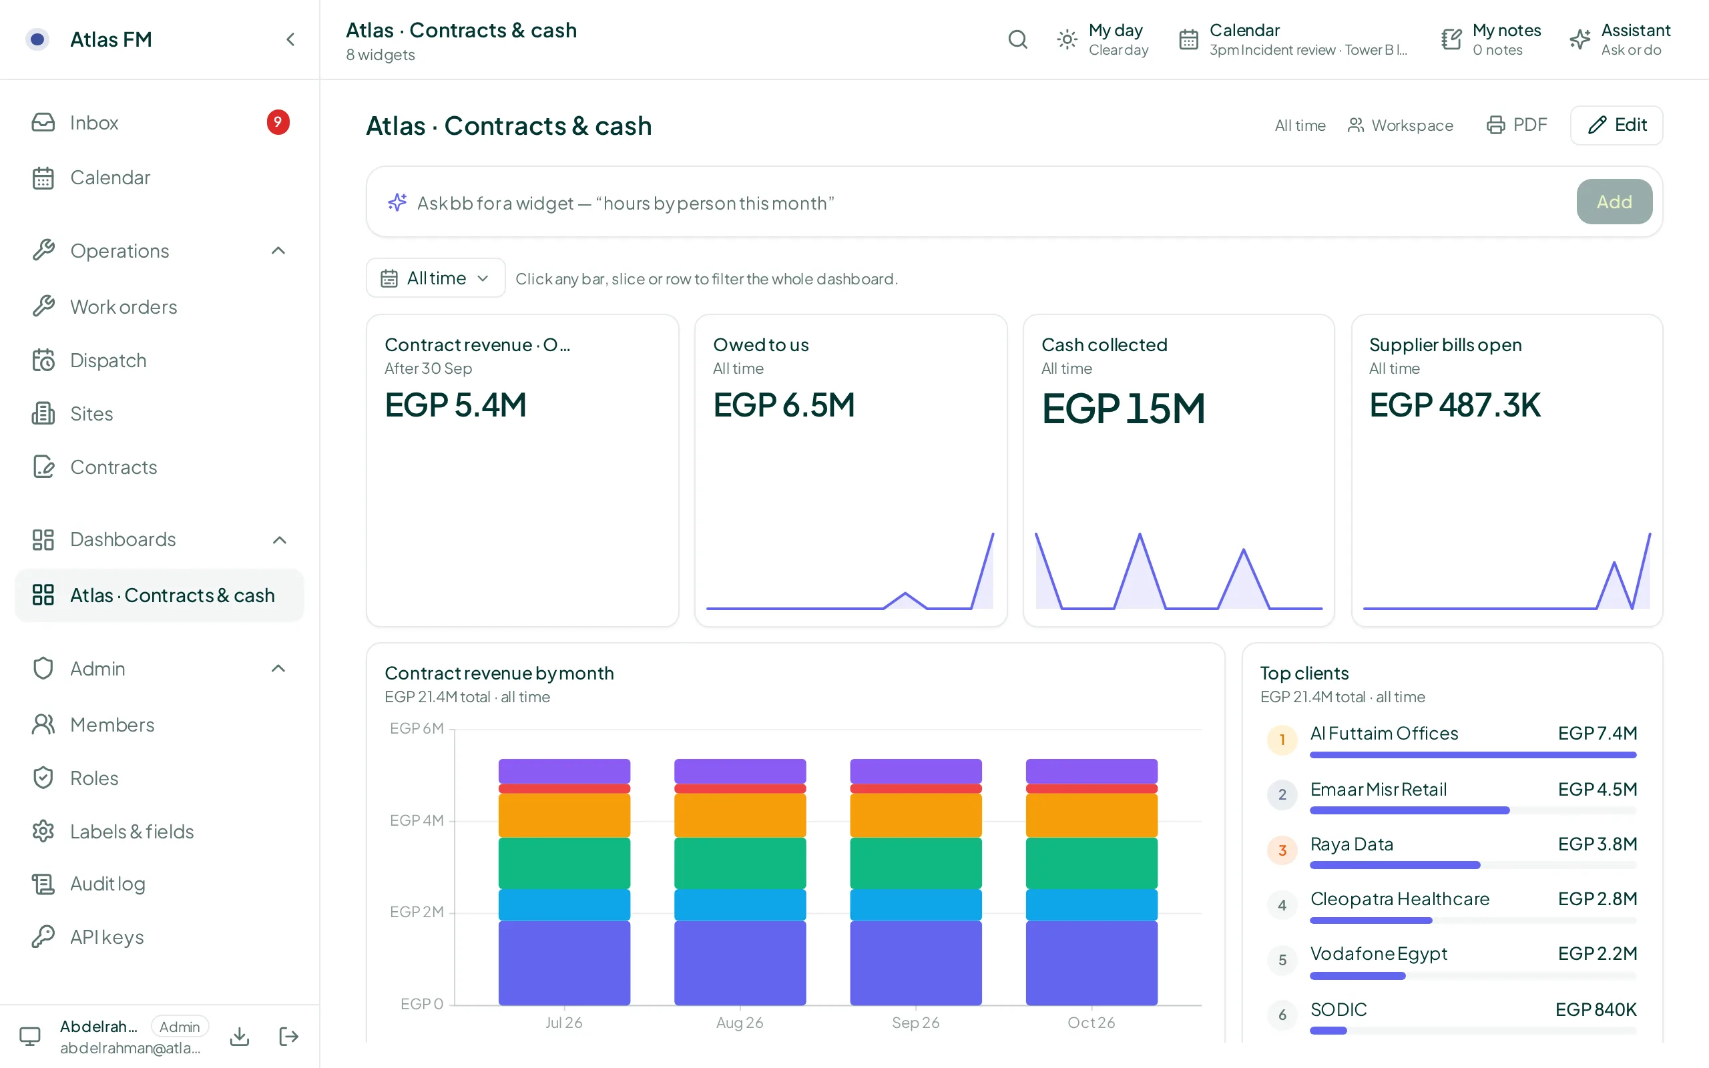Open the Assistant sparkle icon
The width and height of the screenshot is (1709, 1068).
pyautogui.click(x=1579, y=39)
